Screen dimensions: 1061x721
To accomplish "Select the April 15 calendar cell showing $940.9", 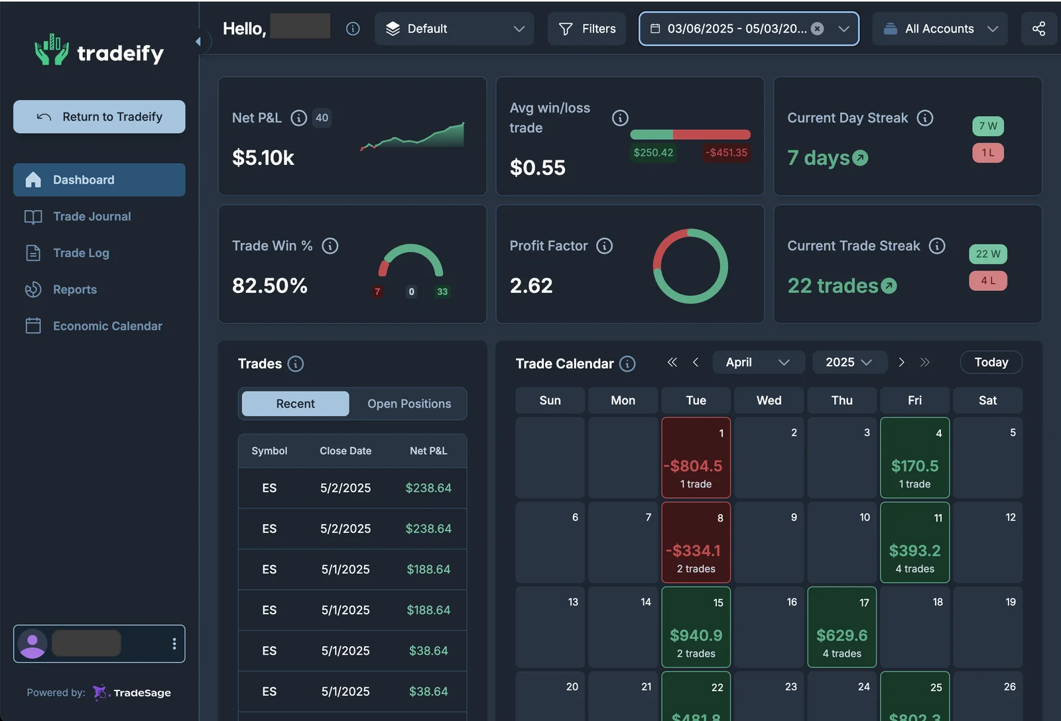I will (696, 628).
